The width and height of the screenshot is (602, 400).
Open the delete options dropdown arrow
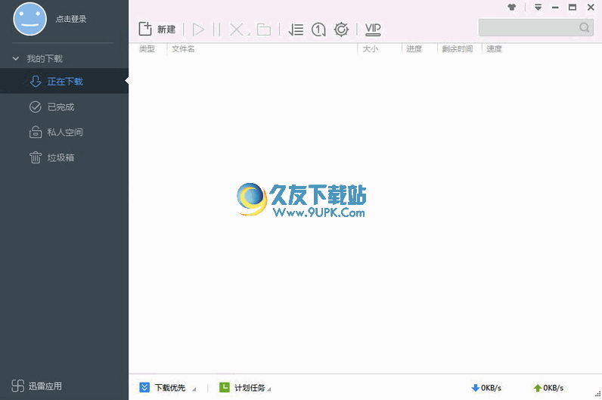click(x=249, y=34)
